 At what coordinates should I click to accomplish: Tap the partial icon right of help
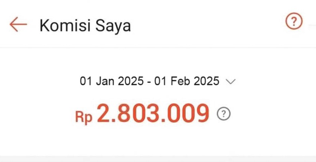312,26
